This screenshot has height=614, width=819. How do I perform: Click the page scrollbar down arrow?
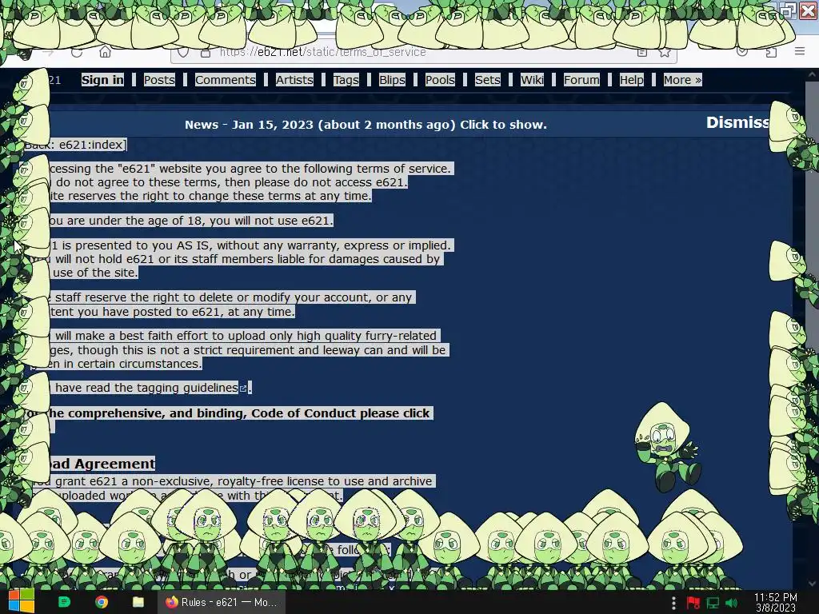coord(811,583)
